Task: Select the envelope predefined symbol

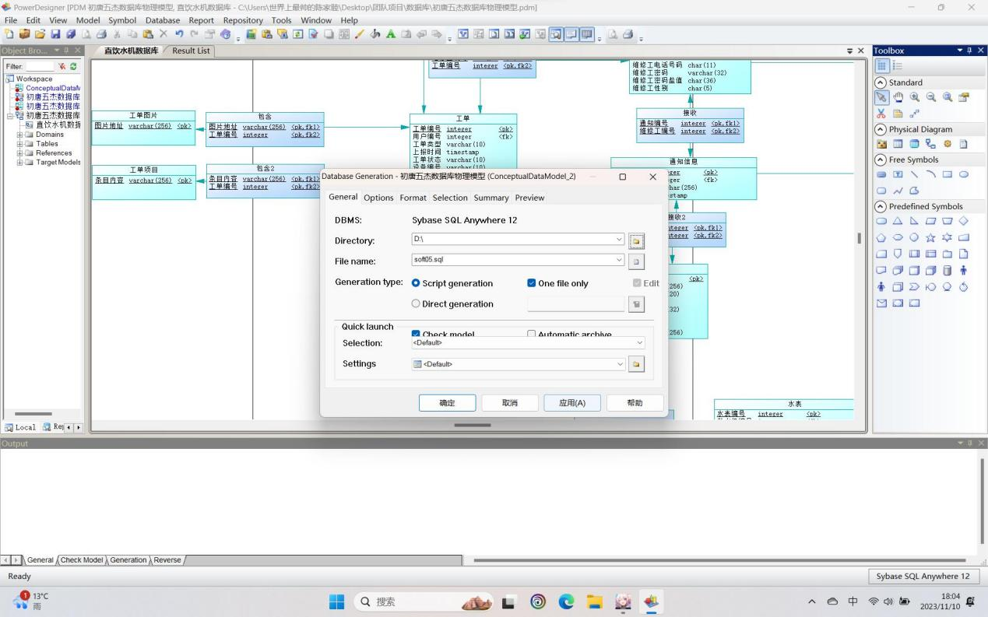Action: (881, 303)
